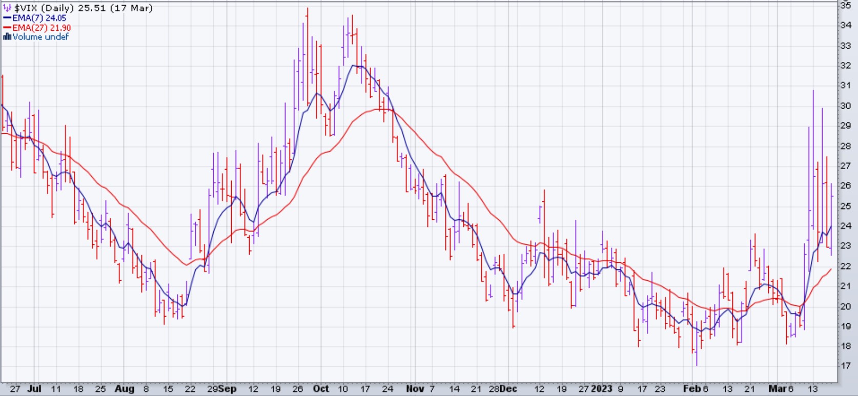Pick the 'Feb' month label on axis
Viewport: 858px width, 396px height.
click(x=692, y=389)
